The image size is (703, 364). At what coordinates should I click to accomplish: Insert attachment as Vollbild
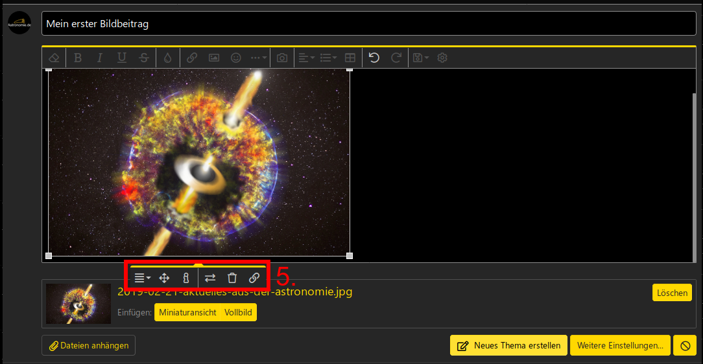pyautogui.click(x=238, y=313)
